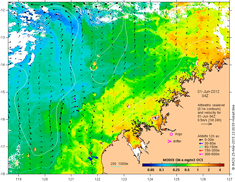
Task: Click the 300-600m depth legend label
Action: point(212,154)
